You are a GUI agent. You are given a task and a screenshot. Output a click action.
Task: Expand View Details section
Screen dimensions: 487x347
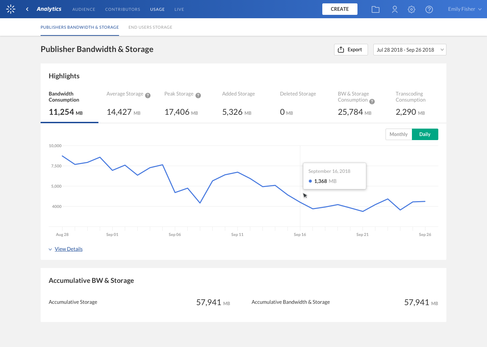click(68, 249)
